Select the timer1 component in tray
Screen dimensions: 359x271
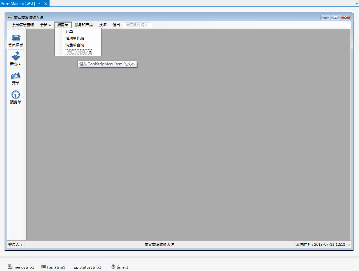pyautogui.click(x=120, y=267)
